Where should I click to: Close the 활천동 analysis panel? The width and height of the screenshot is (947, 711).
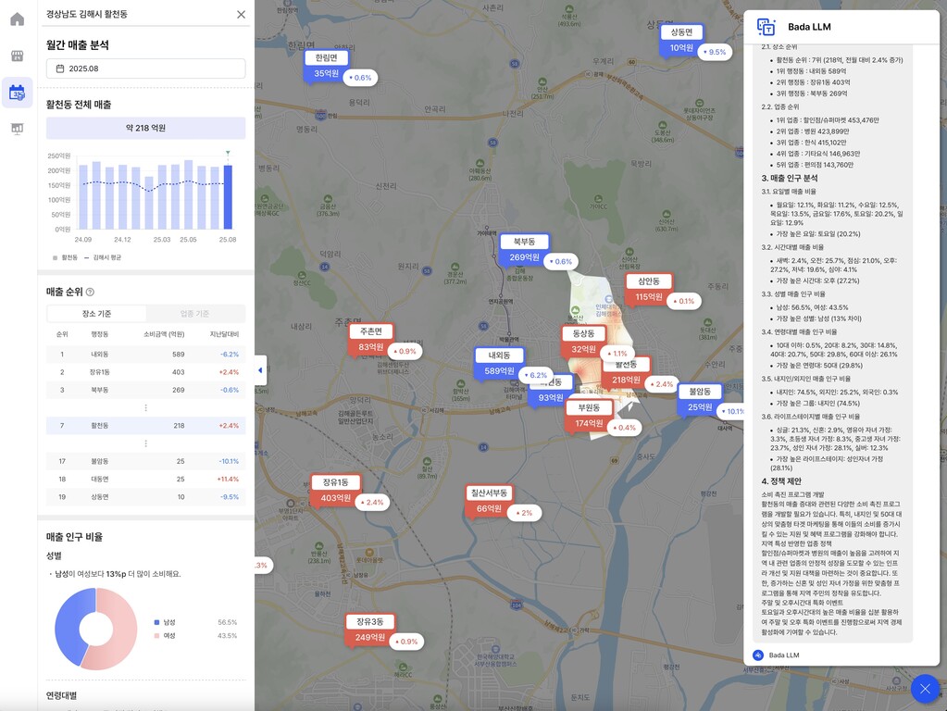(241, 15)
